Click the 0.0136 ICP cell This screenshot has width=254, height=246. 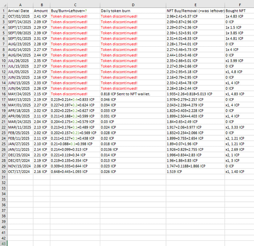click(133, 149)
